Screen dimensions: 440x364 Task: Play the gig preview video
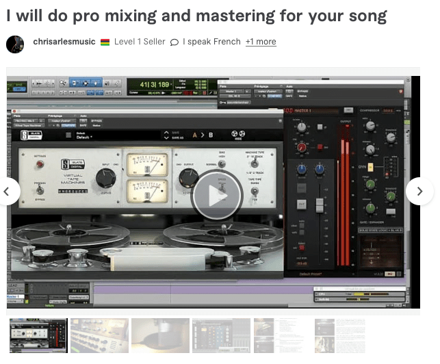[x=216, y=196]
